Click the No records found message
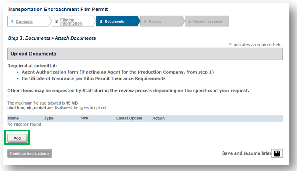The width and height of the screenshot is (297, 171). (x=25, y=124)
